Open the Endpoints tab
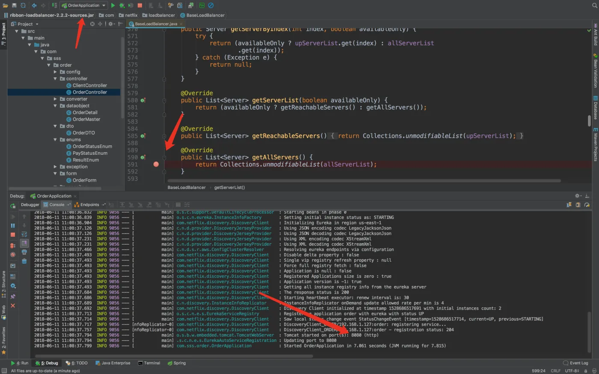Image resolution: width=599 pixels, height=374 pixels. coord(89,205)
